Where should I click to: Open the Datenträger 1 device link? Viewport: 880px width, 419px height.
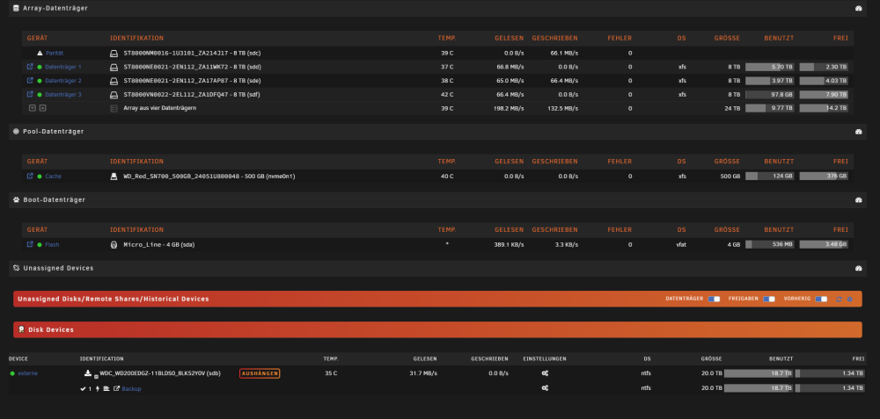point(62,67)
